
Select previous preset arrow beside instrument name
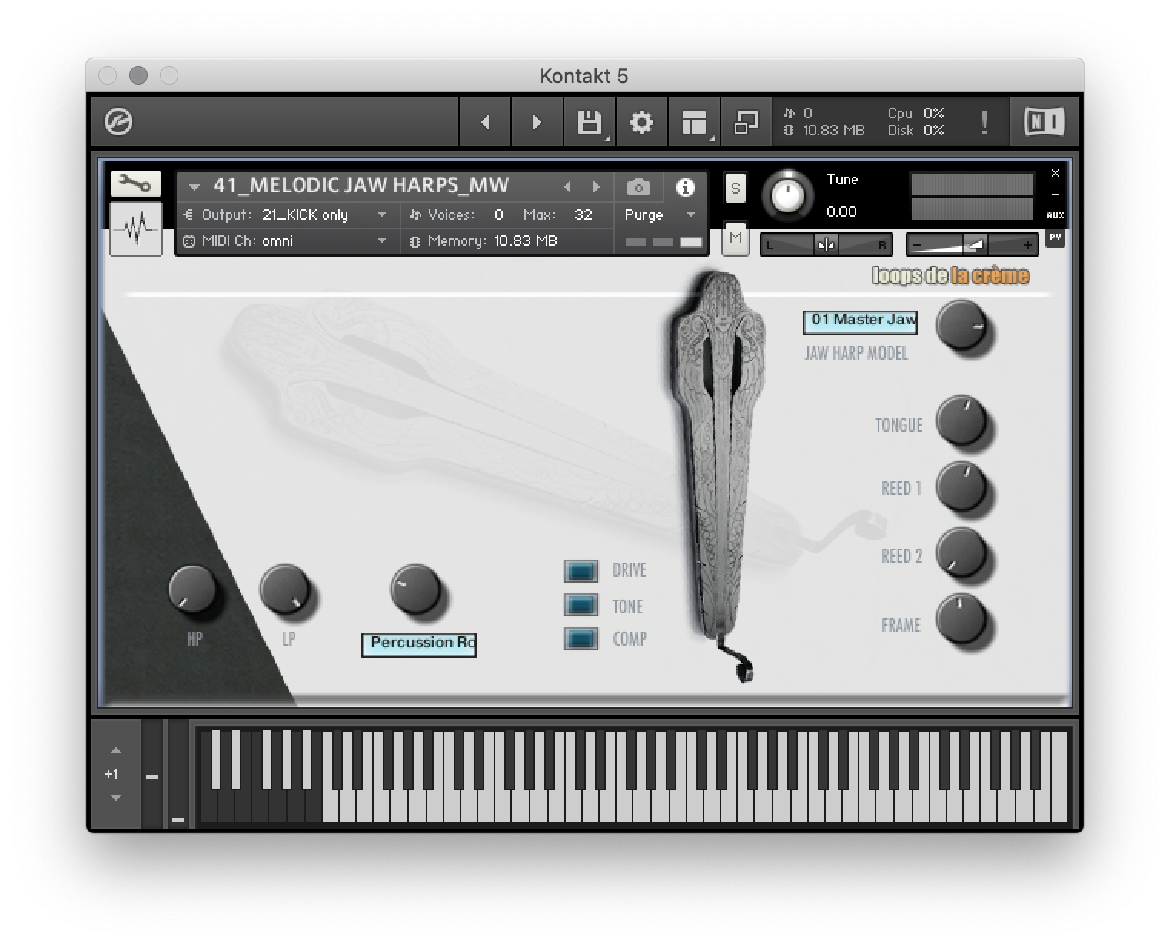(x=567, y=187)
